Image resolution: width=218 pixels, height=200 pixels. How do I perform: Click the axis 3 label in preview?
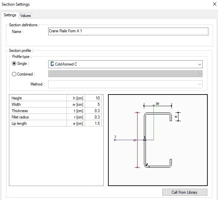(115, 136)
